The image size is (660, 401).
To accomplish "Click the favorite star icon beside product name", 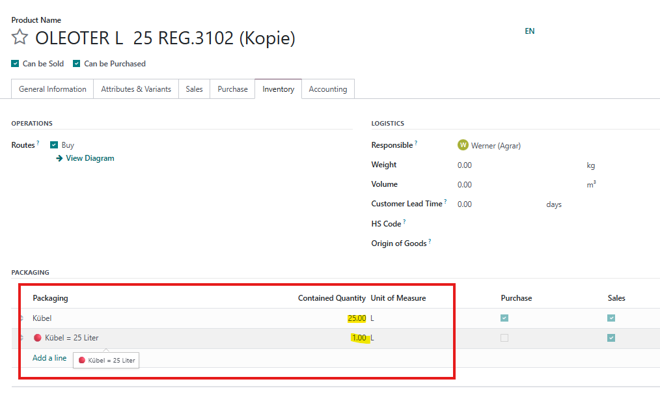I will [x=20, y=38].
